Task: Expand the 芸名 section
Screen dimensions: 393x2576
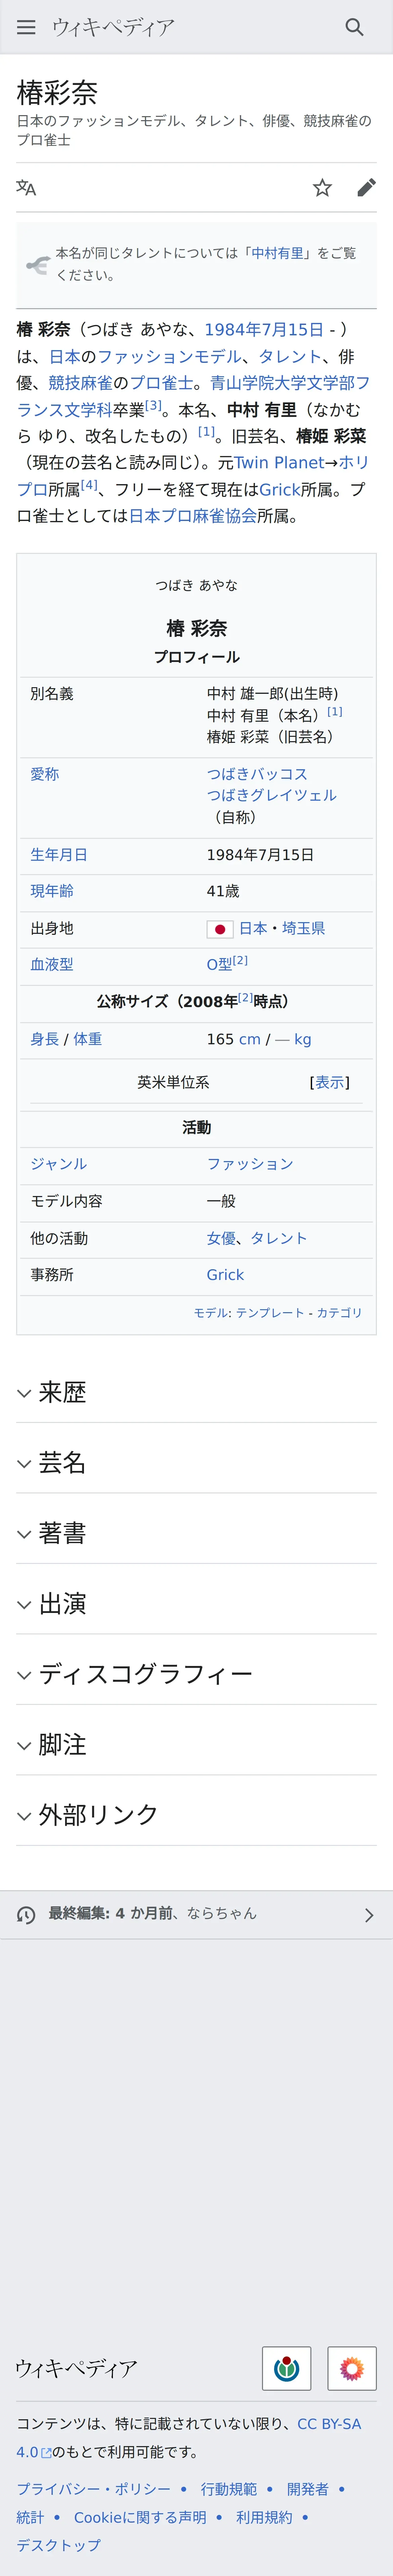Action: 62,1463
